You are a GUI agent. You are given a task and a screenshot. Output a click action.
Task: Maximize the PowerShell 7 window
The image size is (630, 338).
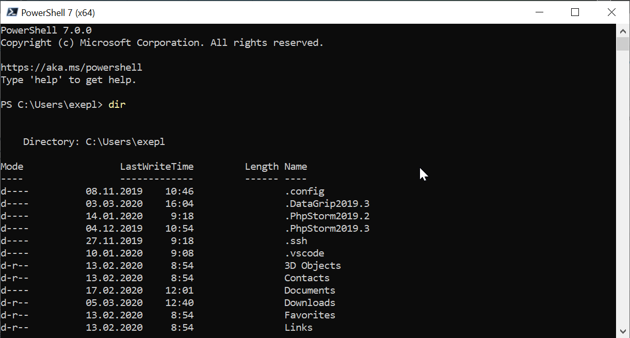(x=575, y=12)
